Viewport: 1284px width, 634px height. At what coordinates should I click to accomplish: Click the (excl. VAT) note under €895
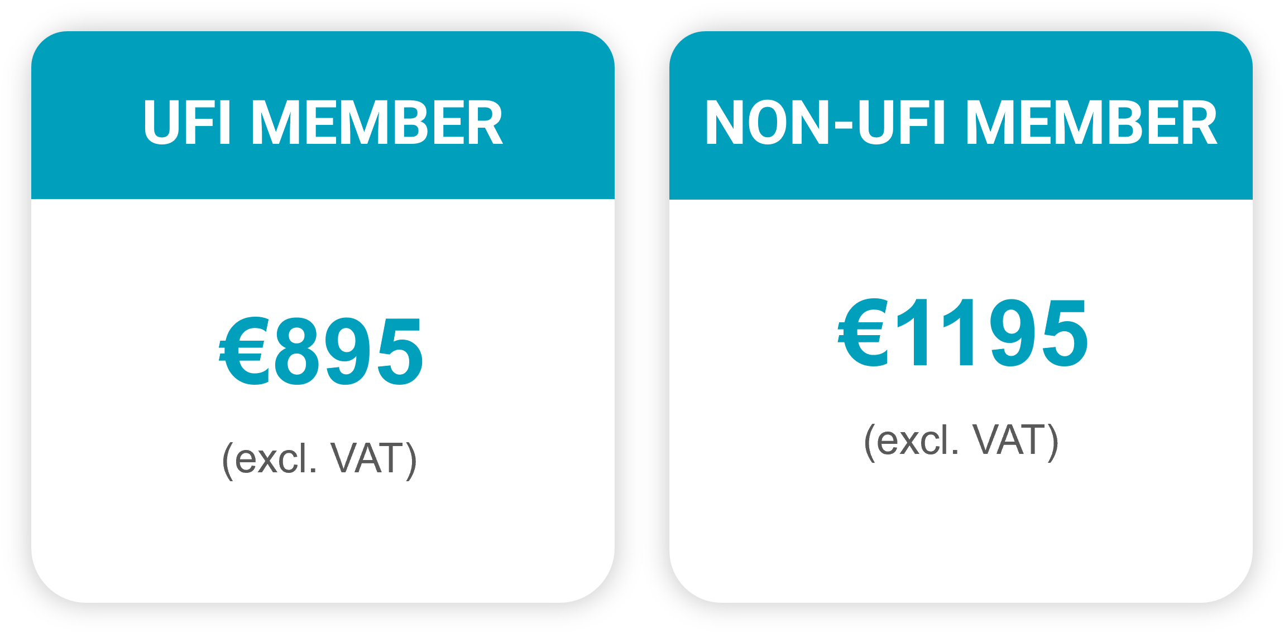coord(319,459)
